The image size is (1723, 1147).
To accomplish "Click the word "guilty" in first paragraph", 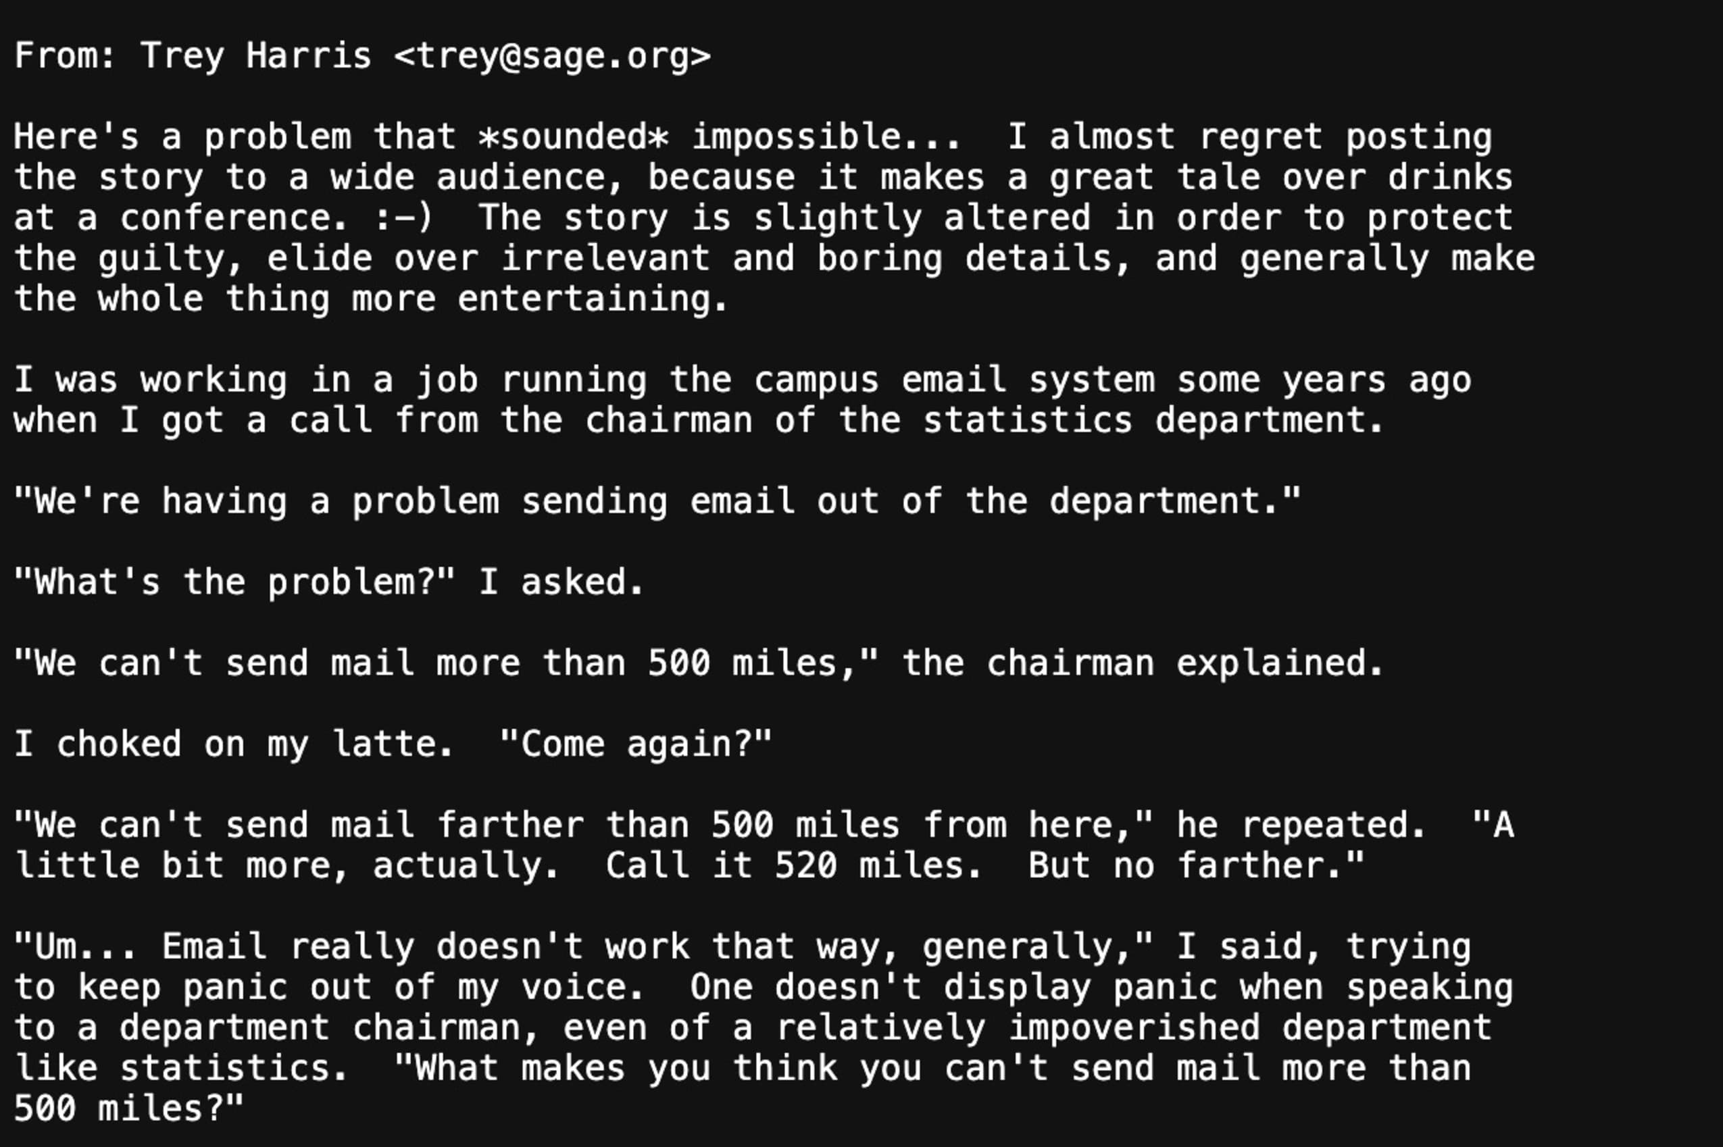I will [170, 259].
